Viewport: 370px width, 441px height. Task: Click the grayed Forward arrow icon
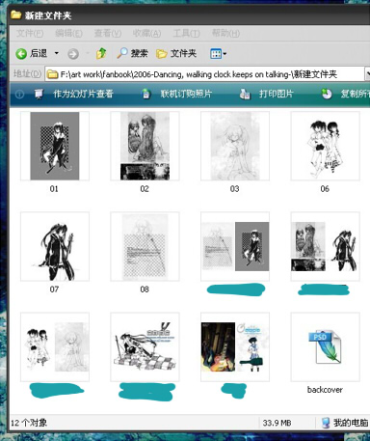(x=73, y=54)
